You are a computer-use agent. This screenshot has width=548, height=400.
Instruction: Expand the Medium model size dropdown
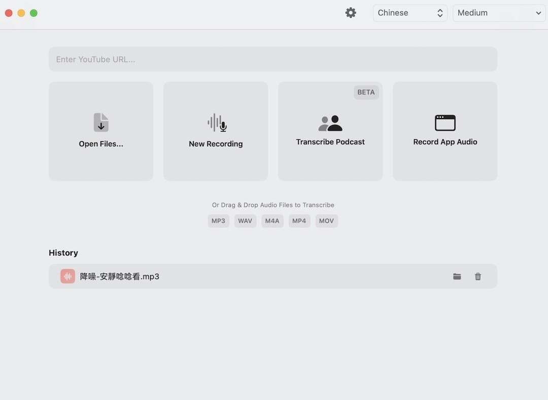pyautogui.click(x=500, y=13)
